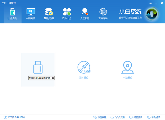This screenshot has height=120, width=165.
Task: Choose the ISO 模式 disc icon
Action: coord(84,67)
